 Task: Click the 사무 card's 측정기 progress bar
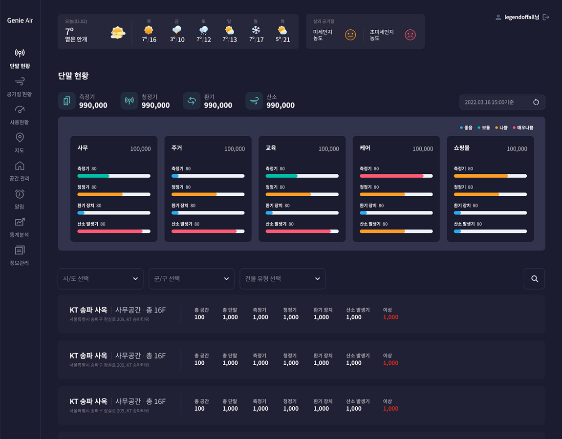(114, 176)
